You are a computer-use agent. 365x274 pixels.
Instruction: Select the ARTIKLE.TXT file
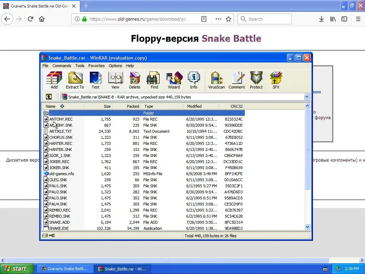click(x=144, y=131)
